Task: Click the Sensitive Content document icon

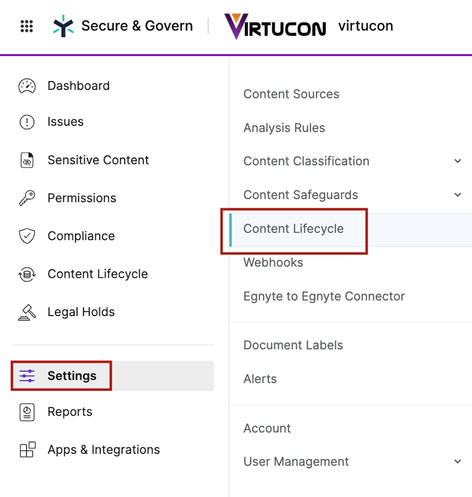Action: coord(27,160)
